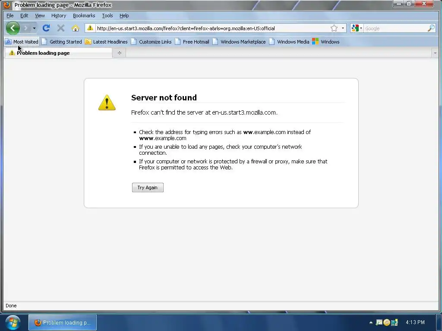
Task: Bookmark this page with the star icon
Action: (334, 28)
